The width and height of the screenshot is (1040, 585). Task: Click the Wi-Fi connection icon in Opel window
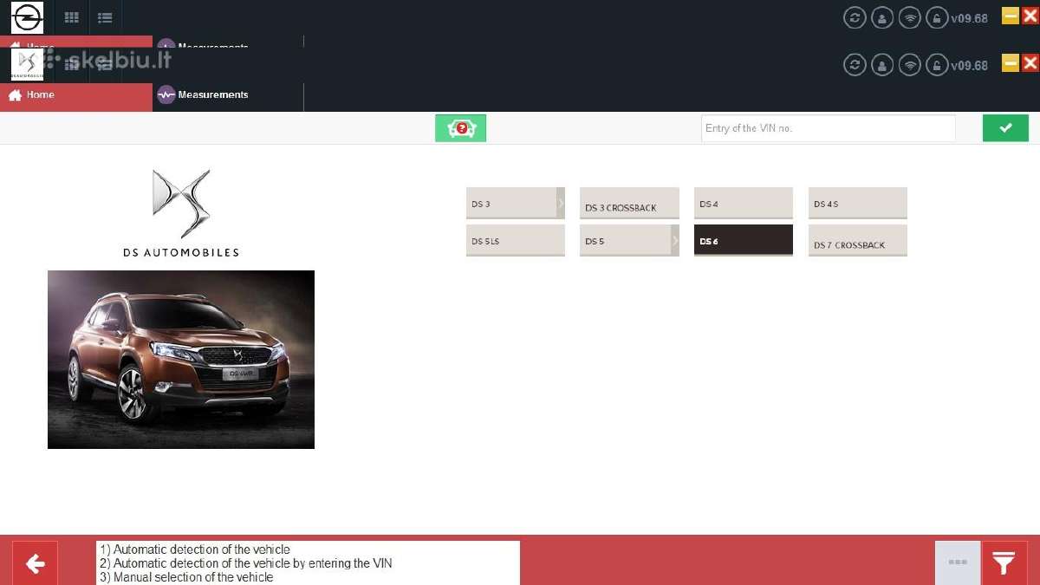[x=909, y=17]
